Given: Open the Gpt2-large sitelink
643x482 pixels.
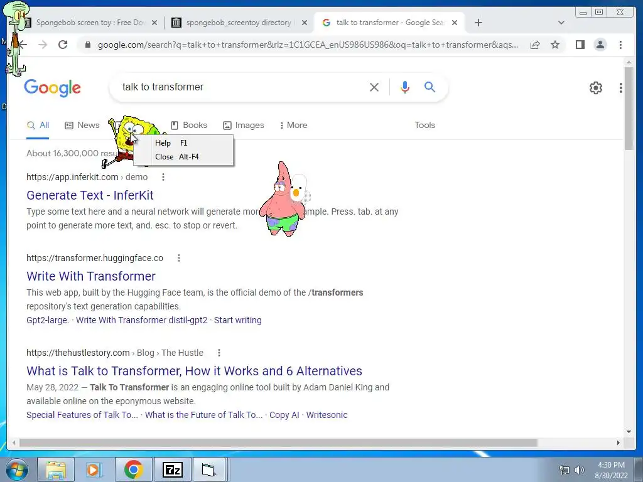Looking at the screenshot, I should pos(48,320).
